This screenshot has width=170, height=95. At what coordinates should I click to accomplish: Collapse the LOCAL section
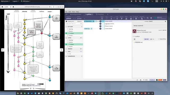point(74,38)
